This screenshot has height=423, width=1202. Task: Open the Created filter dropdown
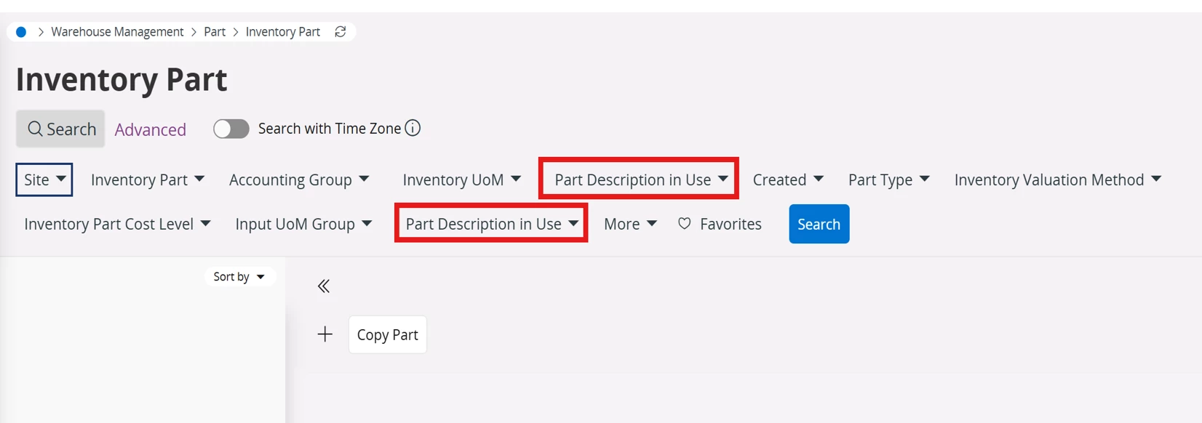788,180
